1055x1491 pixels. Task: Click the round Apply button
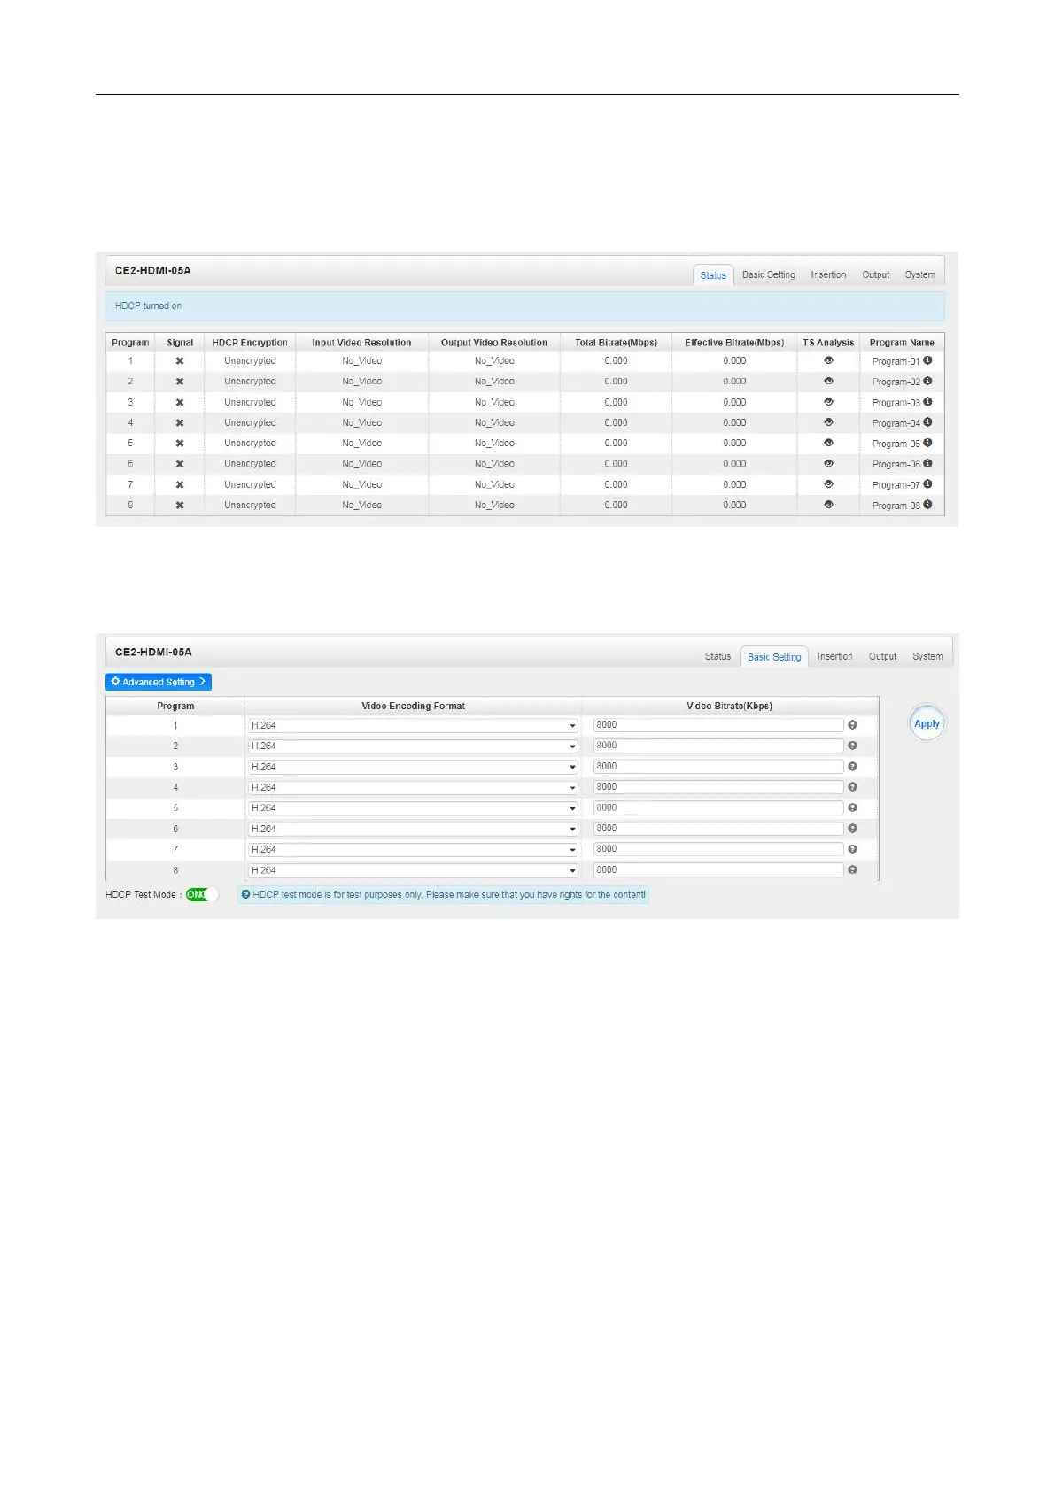(927, 723)
